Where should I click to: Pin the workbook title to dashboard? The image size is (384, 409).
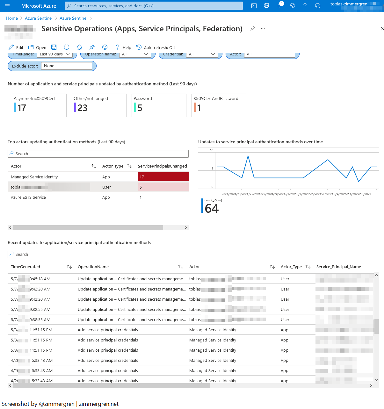pos(253,29)
